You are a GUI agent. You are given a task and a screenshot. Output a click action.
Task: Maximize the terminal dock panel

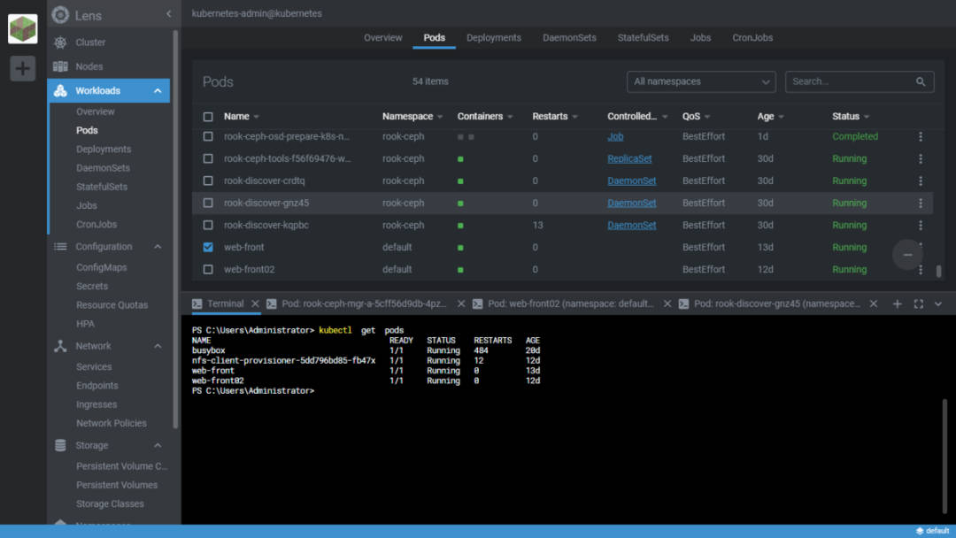tap(918, 304)
